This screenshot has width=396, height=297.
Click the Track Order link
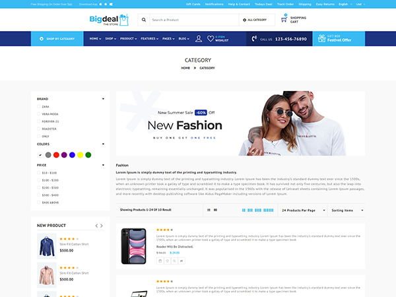click(285, 4)
